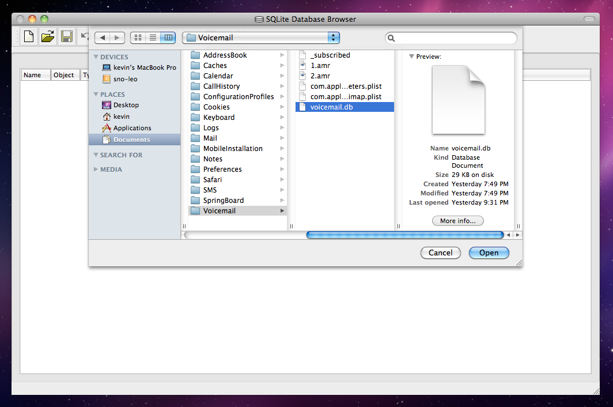Image resolution: width=613 pixels, height=407 pixels.
Task: Select Documents in the sidebar
Action: pyautogui.click(x=134, y=140)
